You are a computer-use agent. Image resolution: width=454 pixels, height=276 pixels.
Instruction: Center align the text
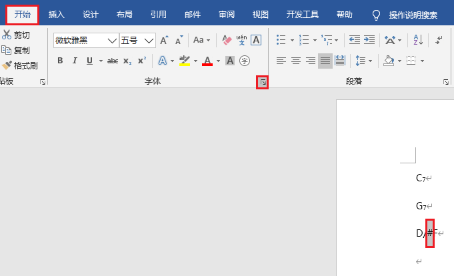[x=295, y=61]
